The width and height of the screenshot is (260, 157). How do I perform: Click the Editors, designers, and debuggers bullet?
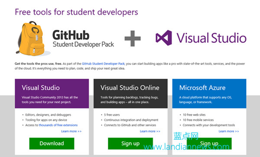[48, 115]
